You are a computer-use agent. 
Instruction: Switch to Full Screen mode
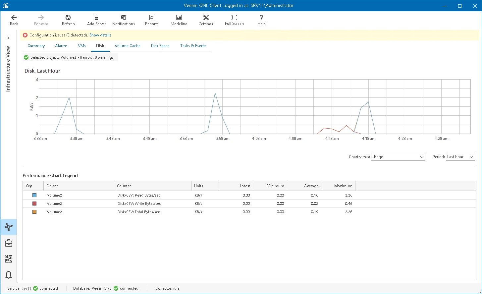click(x=234, y=20)
